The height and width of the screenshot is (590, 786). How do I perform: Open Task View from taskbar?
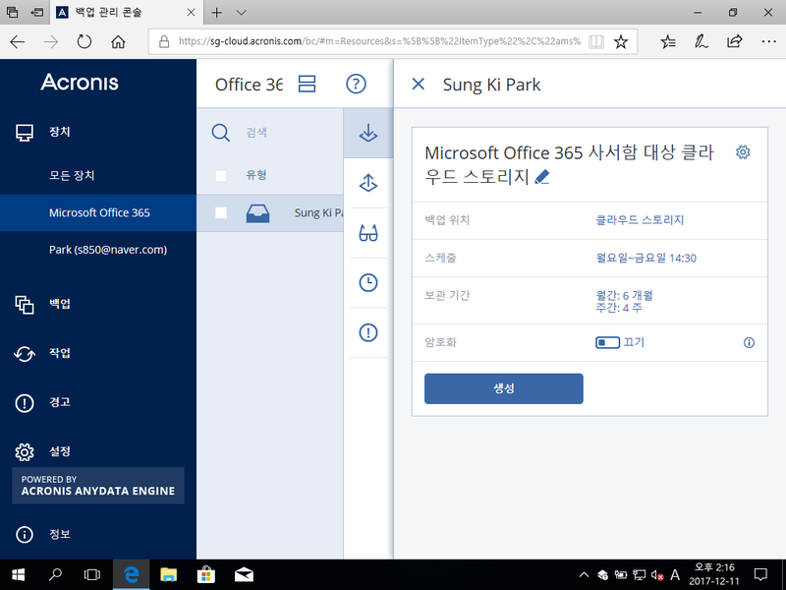coord(92,574)
